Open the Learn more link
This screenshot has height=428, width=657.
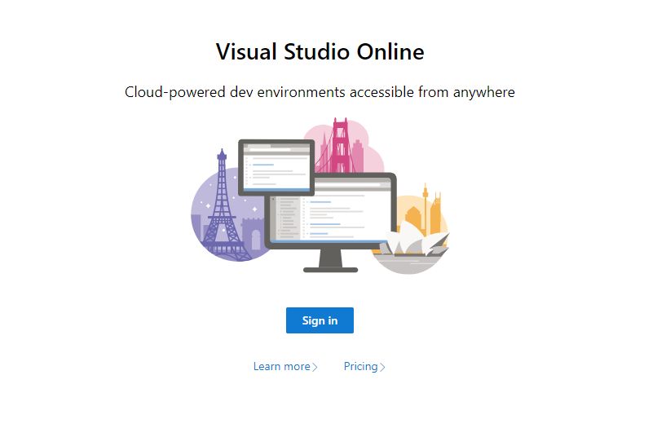click(x=285, y=366)
